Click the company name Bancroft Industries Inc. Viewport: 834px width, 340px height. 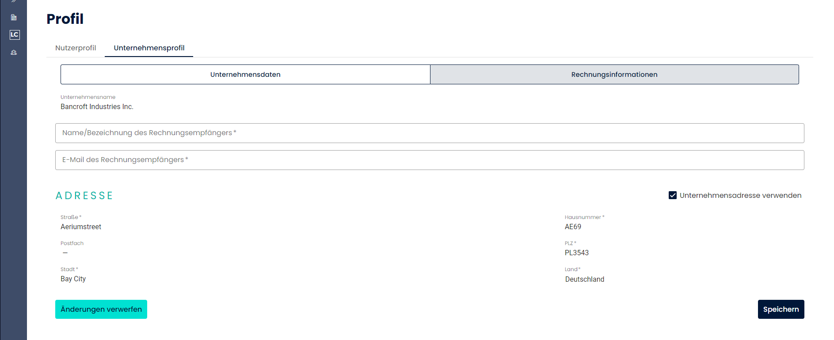tap(97, 107)
